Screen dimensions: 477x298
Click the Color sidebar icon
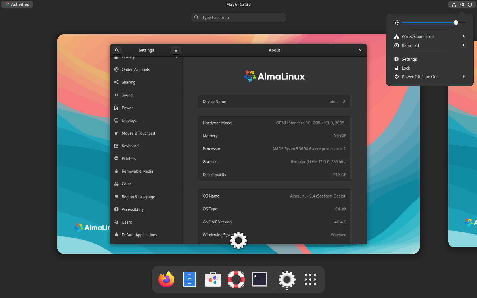116,184
